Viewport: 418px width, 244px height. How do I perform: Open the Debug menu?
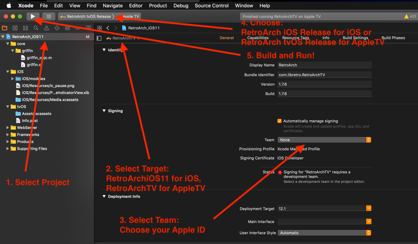(x=181, y=6)
